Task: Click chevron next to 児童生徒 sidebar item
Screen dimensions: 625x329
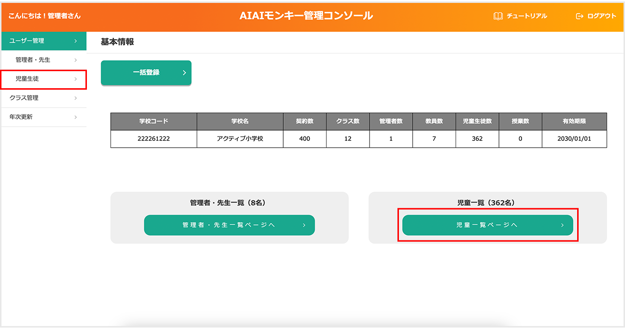Action: (x=76, y=79)
